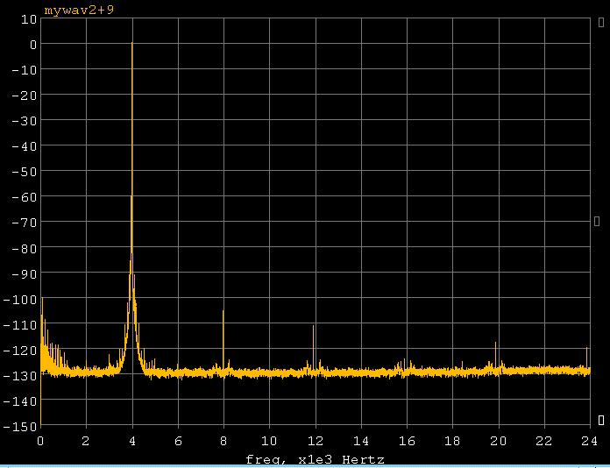Click the x-axis tick label 6

coord(178,441)
